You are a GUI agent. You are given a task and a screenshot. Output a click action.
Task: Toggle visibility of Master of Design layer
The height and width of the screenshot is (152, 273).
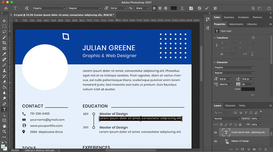(216, 141)
